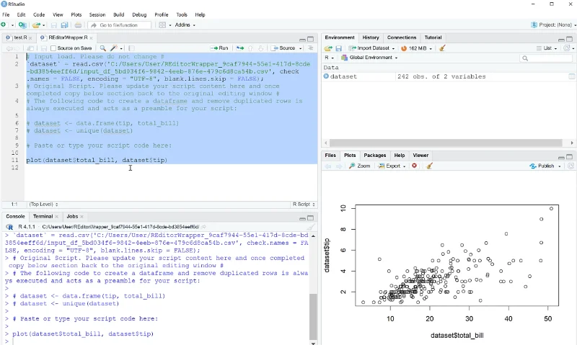Switch to the Viewer tab
Screen dimensions: 577x345
pyautogui.click(x=420, y=156)
